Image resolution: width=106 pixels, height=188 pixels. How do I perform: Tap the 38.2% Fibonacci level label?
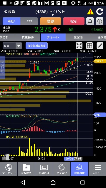pyautogui.click(x=90, y=76)
